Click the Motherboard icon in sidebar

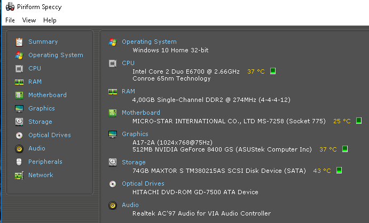point(19,95)
